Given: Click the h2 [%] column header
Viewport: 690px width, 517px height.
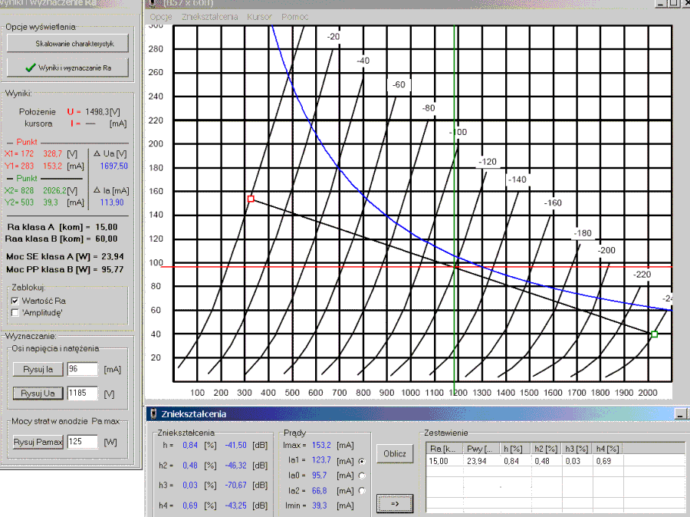Looking at the screenshot, I should coord(546,449).
